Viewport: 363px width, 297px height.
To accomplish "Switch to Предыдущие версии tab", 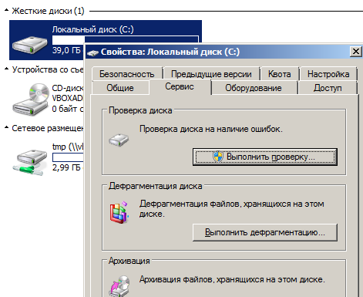I will coord(211,74).
